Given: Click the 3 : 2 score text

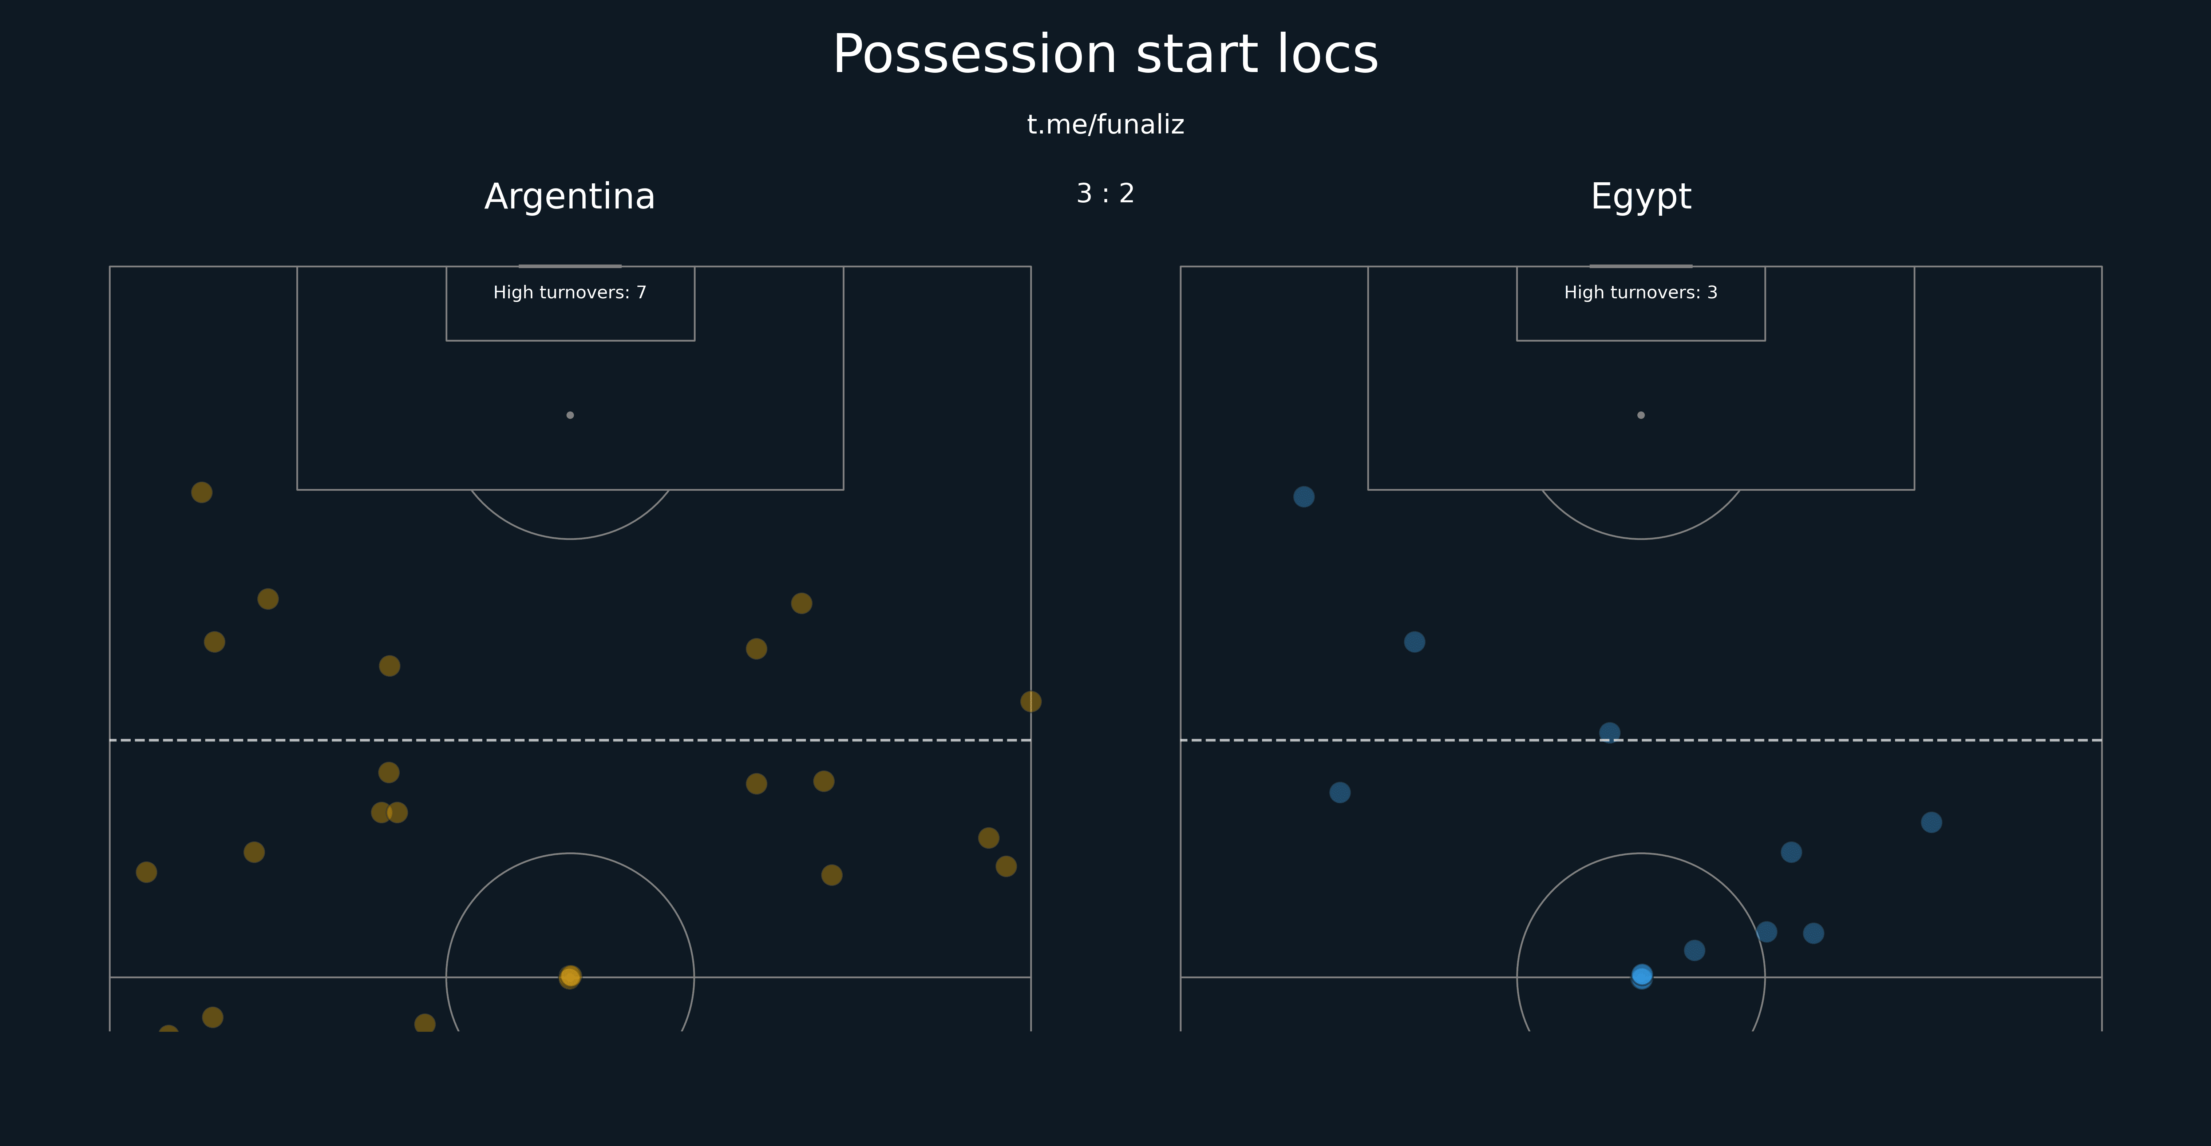Looking at the screenshot, I should coord(1105,193).
